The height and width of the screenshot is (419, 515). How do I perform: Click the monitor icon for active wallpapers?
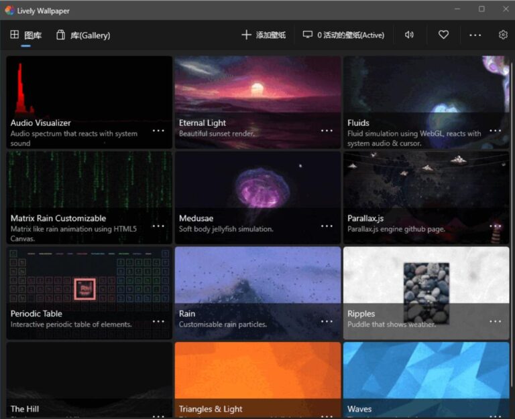coord(308,35)
